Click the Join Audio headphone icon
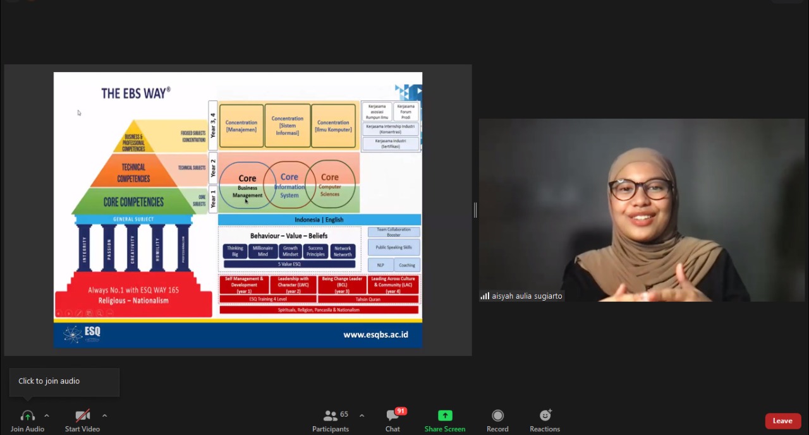The width and height of the screenshot is (809, 435). [27, 416]
